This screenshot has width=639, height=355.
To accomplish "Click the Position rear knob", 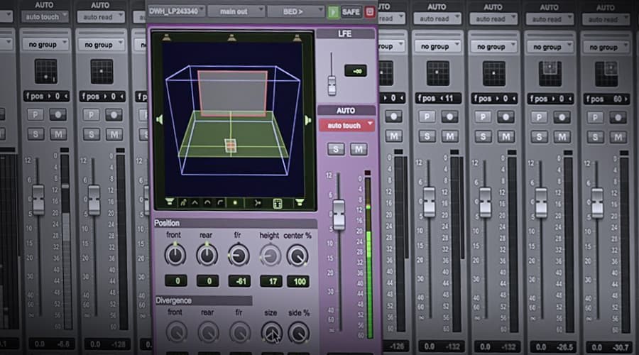I will coord(207,255).
